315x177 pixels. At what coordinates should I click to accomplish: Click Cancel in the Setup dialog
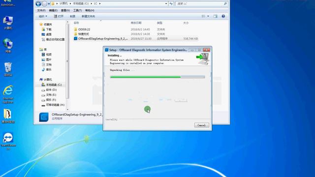201,125
